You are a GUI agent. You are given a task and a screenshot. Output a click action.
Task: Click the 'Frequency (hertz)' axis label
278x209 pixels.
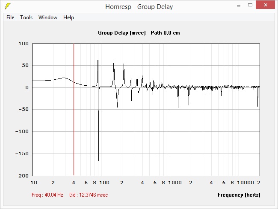pos(239,195)
